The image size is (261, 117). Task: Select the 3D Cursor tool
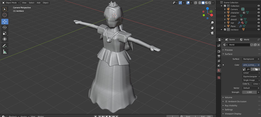coord(5,15)
